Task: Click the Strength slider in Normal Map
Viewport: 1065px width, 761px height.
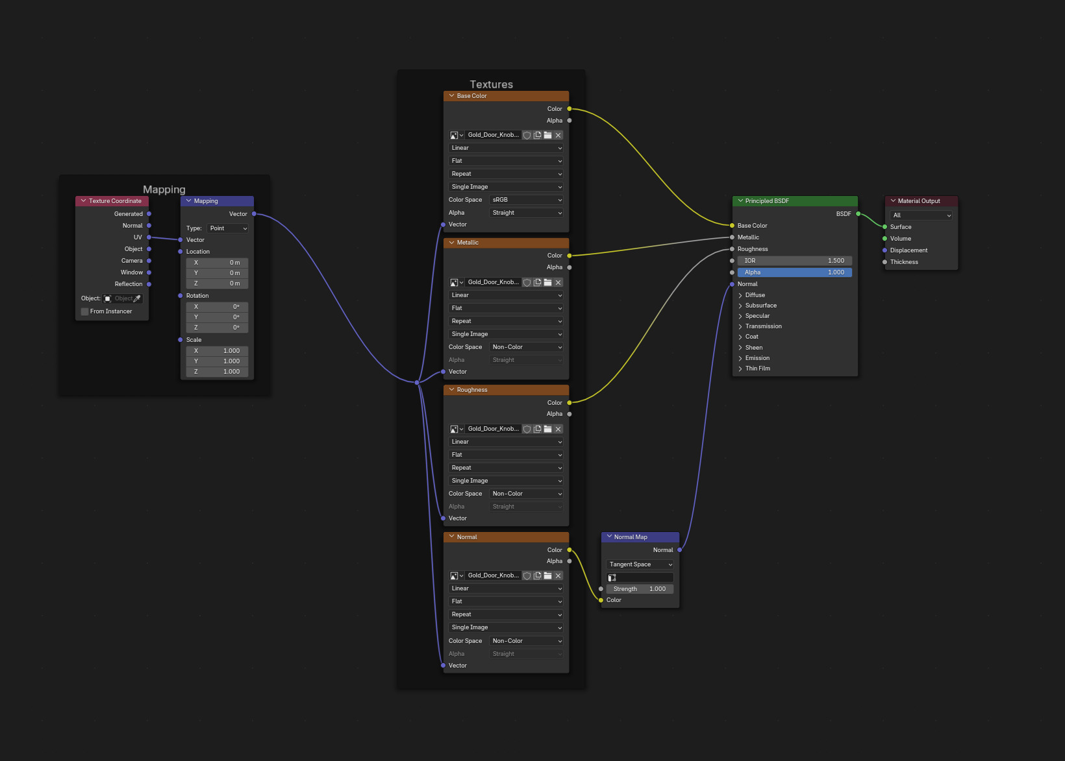Action: (640, 590)
